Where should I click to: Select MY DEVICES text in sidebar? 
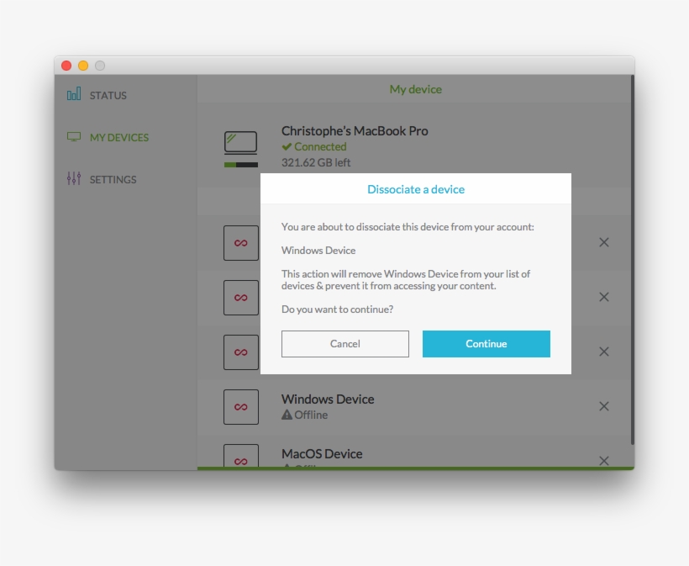coord(119,138)
